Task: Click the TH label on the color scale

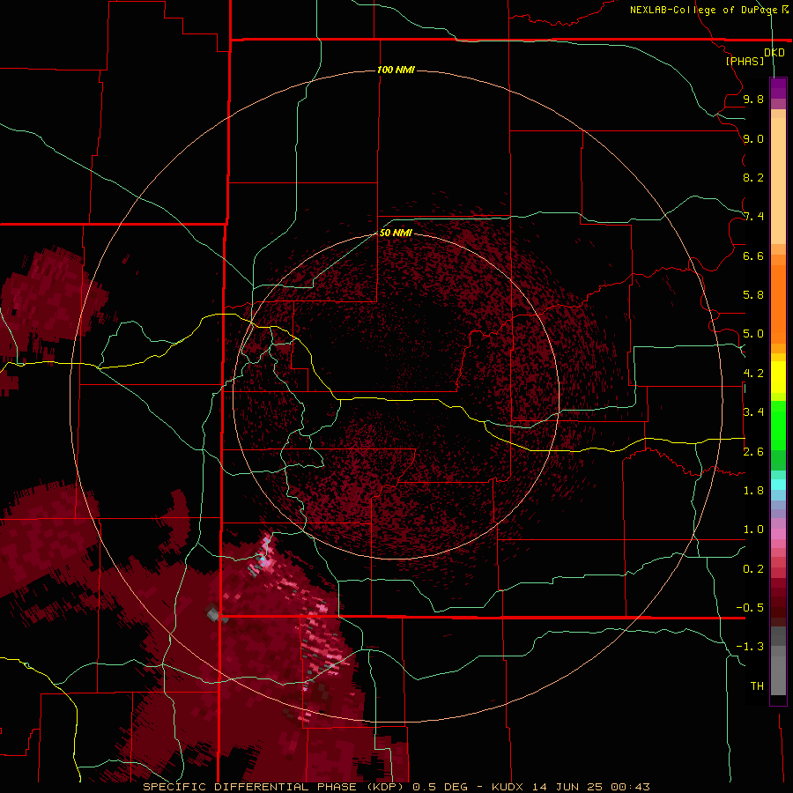Action: click(757, 686)
